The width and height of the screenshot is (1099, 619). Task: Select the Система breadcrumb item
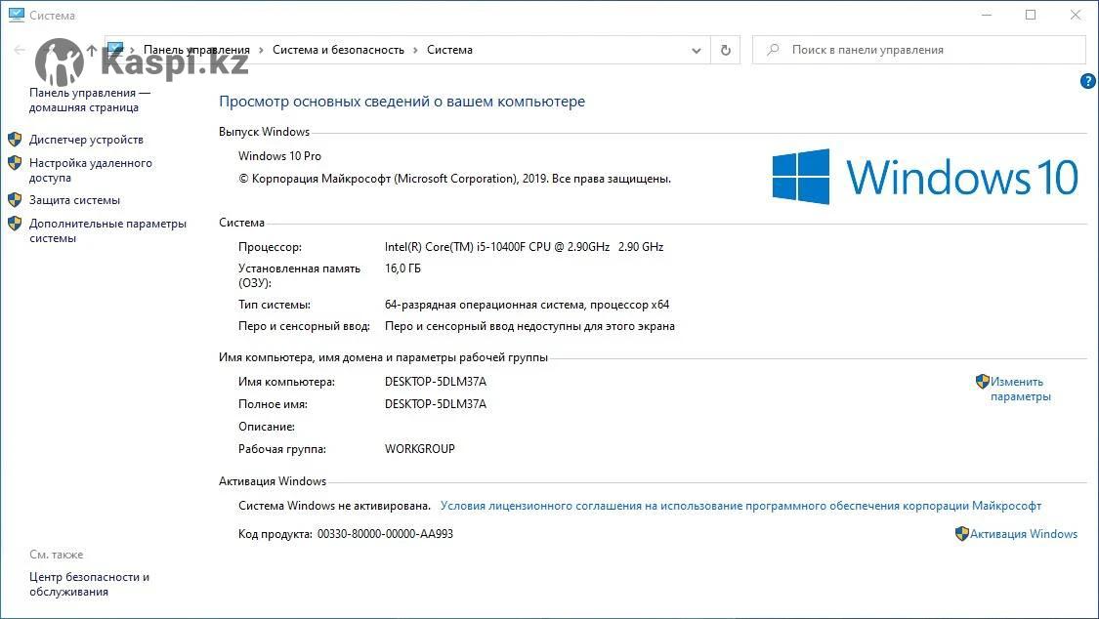pyautogui.click(x=449, y=50)
